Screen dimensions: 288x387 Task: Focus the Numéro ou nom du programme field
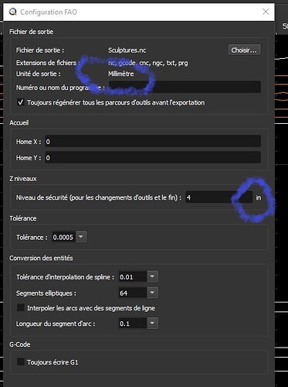coord(185,87)
